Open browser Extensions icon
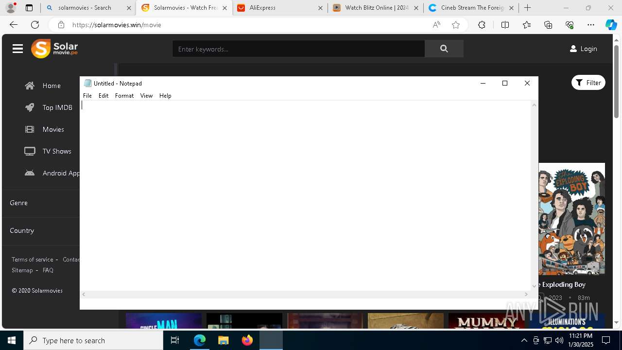622x350 pixels. click(x=482, y=25)
